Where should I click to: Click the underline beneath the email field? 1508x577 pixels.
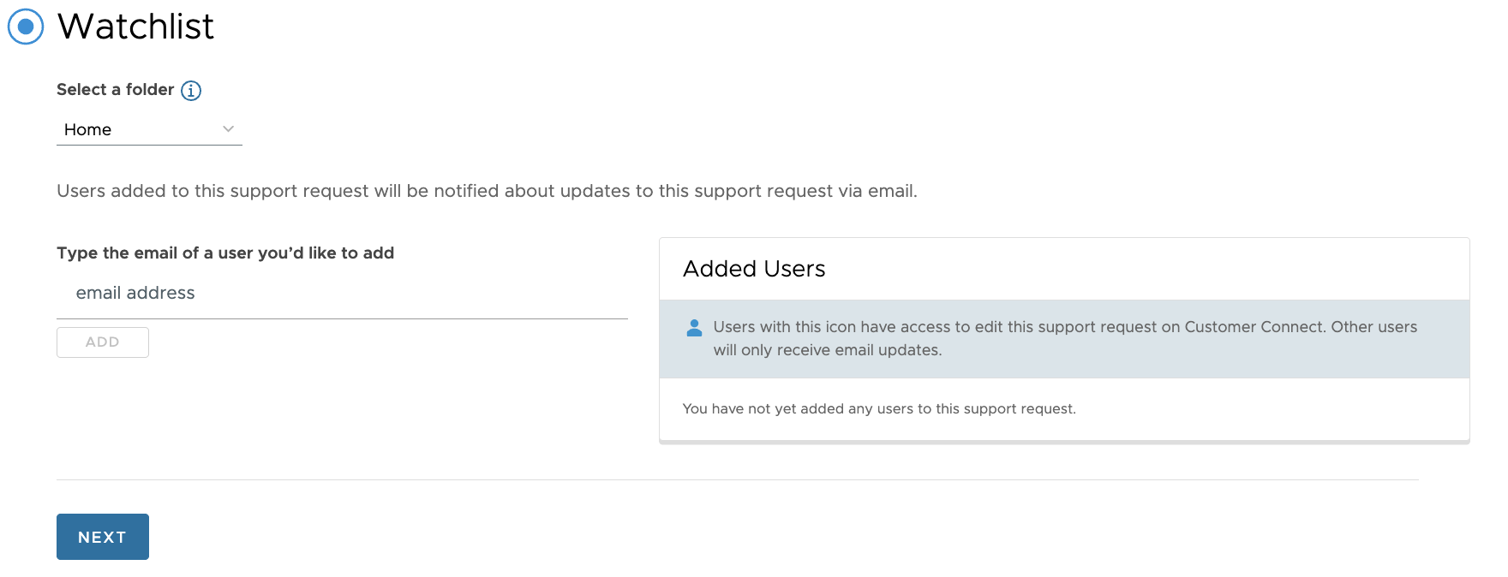[x=342, y=318]
